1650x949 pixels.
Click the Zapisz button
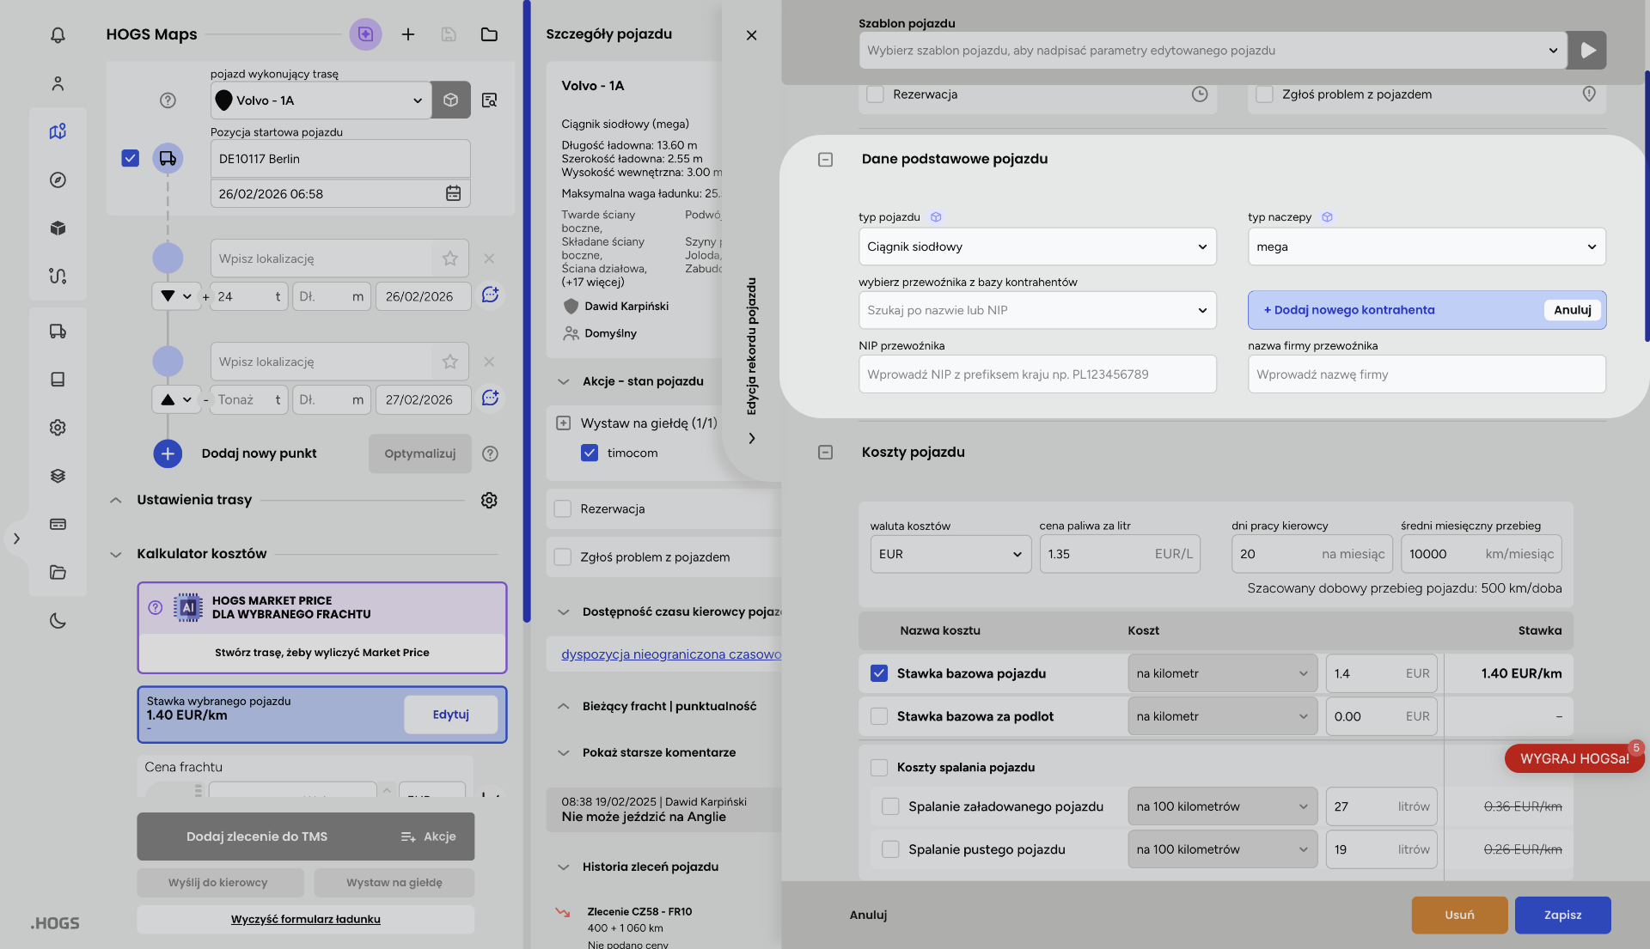point(1561,915)
